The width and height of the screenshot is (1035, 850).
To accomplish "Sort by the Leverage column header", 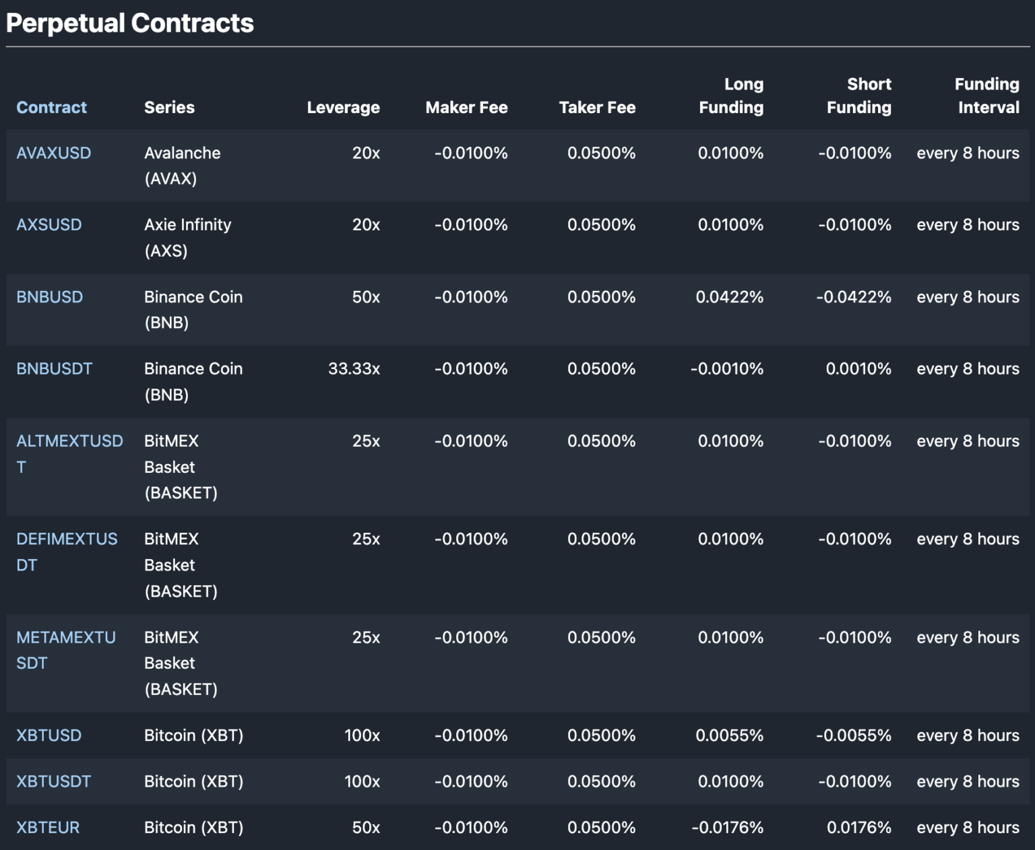I will pos(343,106).
